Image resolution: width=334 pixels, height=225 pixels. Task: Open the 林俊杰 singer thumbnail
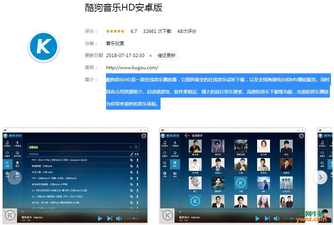click(x=218, y=164)
